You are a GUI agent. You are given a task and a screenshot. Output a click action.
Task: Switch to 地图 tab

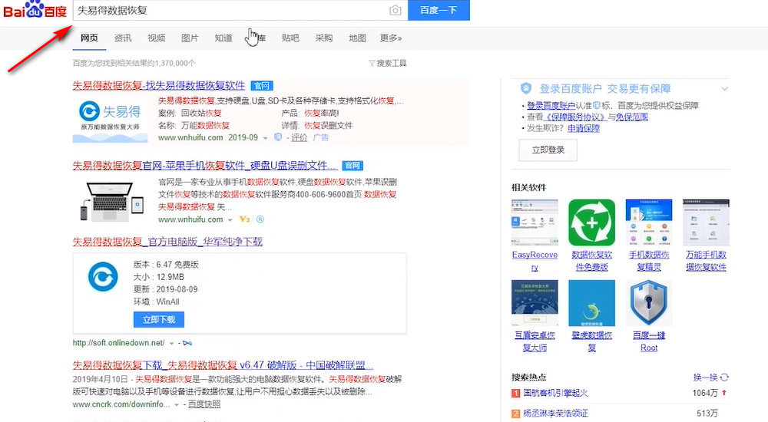pyautogui.click(x=357, y=38)
